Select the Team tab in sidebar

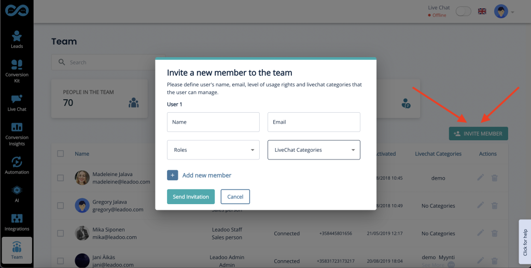coord(17,250)
